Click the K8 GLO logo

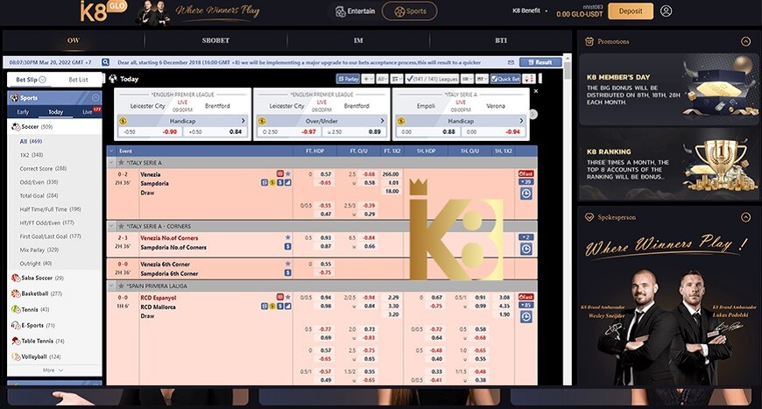[x=103, y=11]
